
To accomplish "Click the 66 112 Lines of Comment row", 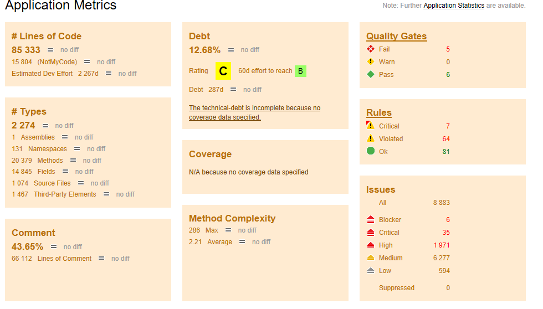I will pos(71,259).
